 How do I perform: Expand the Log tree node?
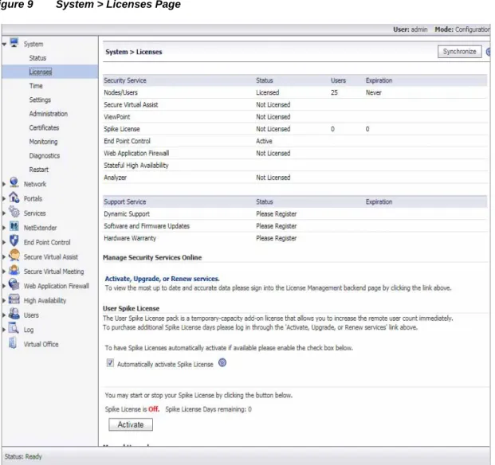[x=4, y=330]
